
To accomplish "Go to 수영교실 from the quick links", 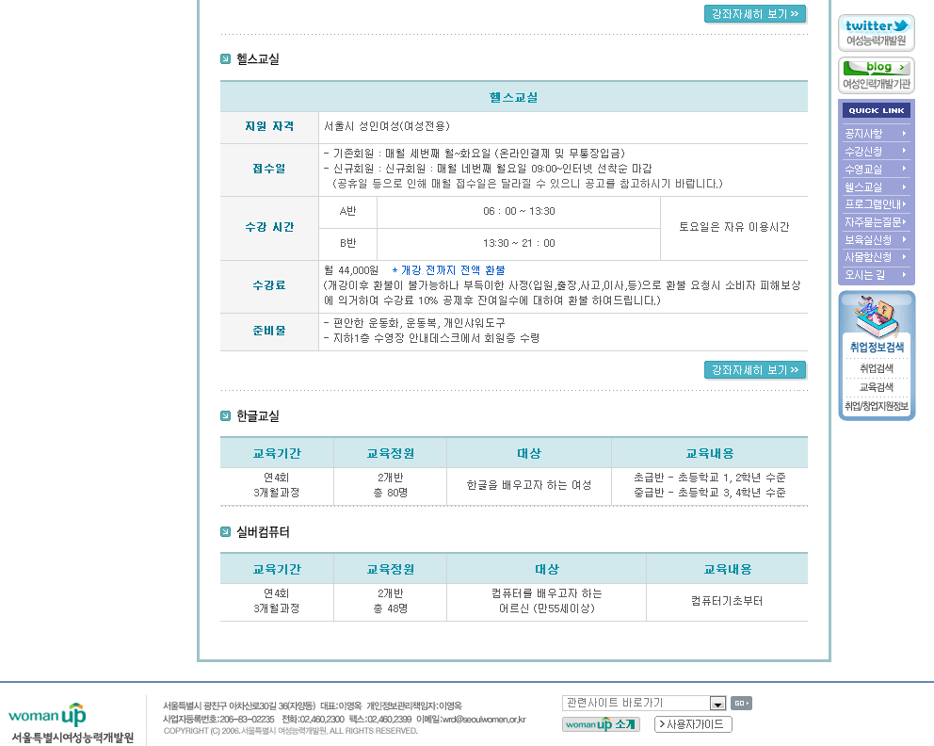I will (876, 170).
